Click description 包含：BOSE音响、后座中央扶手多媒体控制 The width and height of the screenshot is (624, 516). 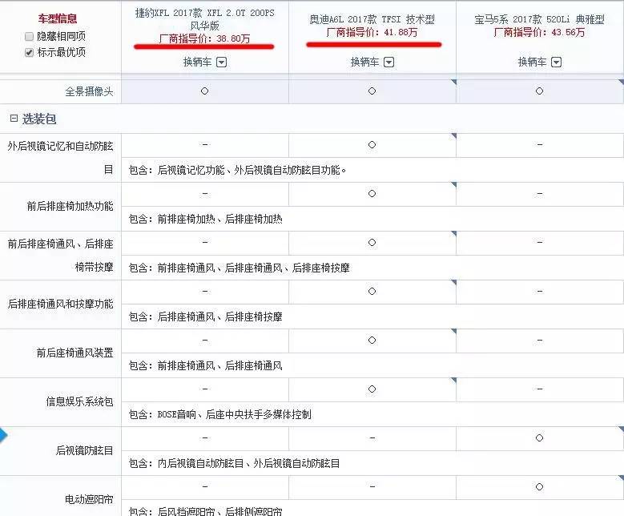pos(220,415)
